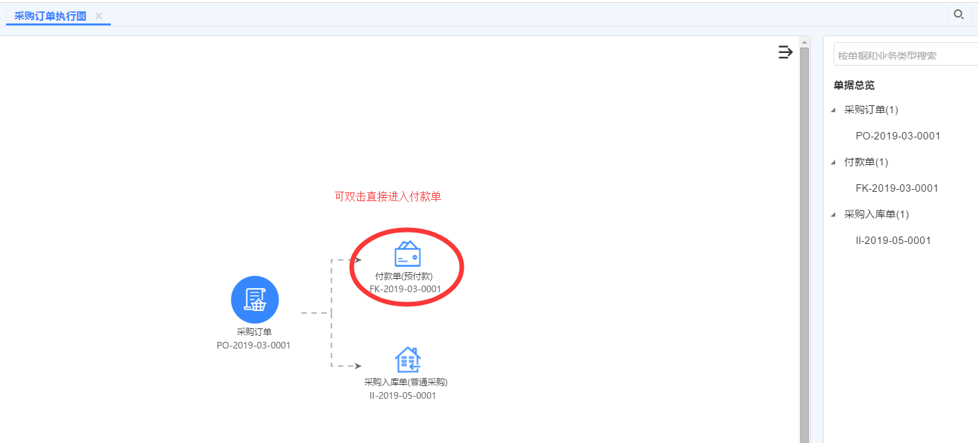The height and width of the screenshot is (443, 978).
Task: Collapse the 付款单(1) tree group triangle
Action: click(834, 162)
